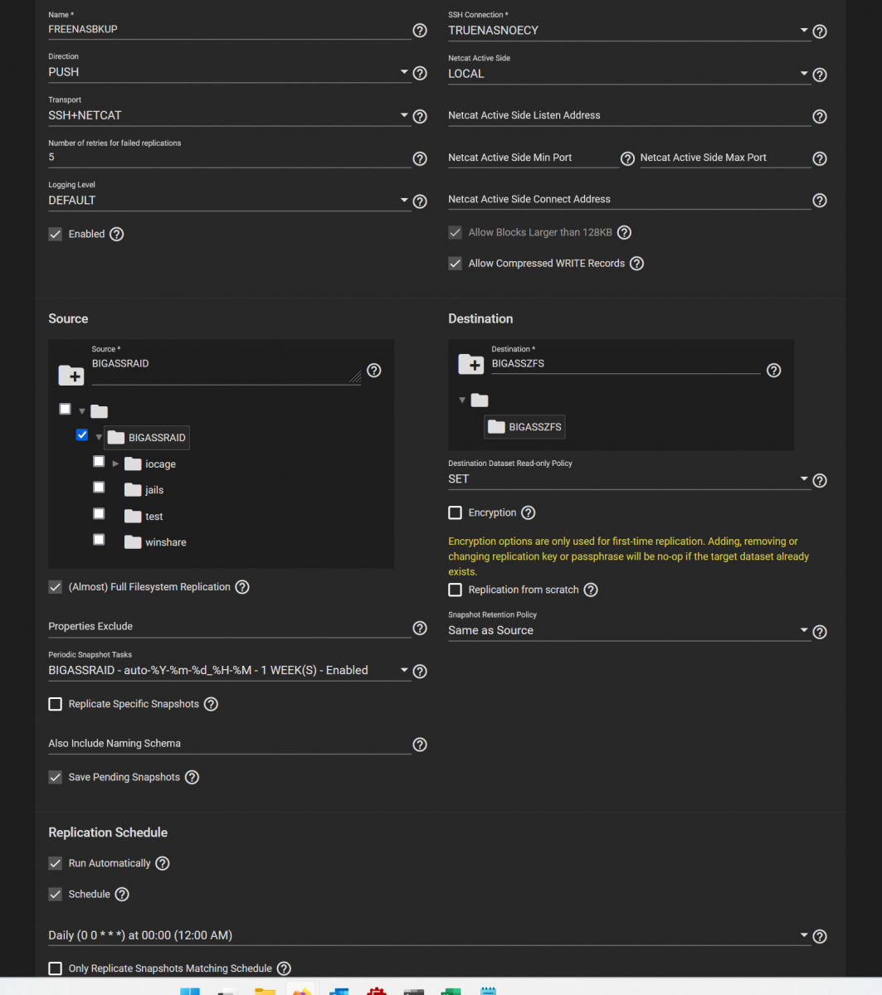The image size is (882, 995).
Task: Click help icon beside Save Pending Snapshots
Action: 192,778
